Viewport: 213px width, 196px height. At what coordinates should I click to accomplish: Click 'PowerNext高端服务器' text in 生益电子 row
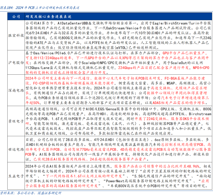tap(127, 181)
